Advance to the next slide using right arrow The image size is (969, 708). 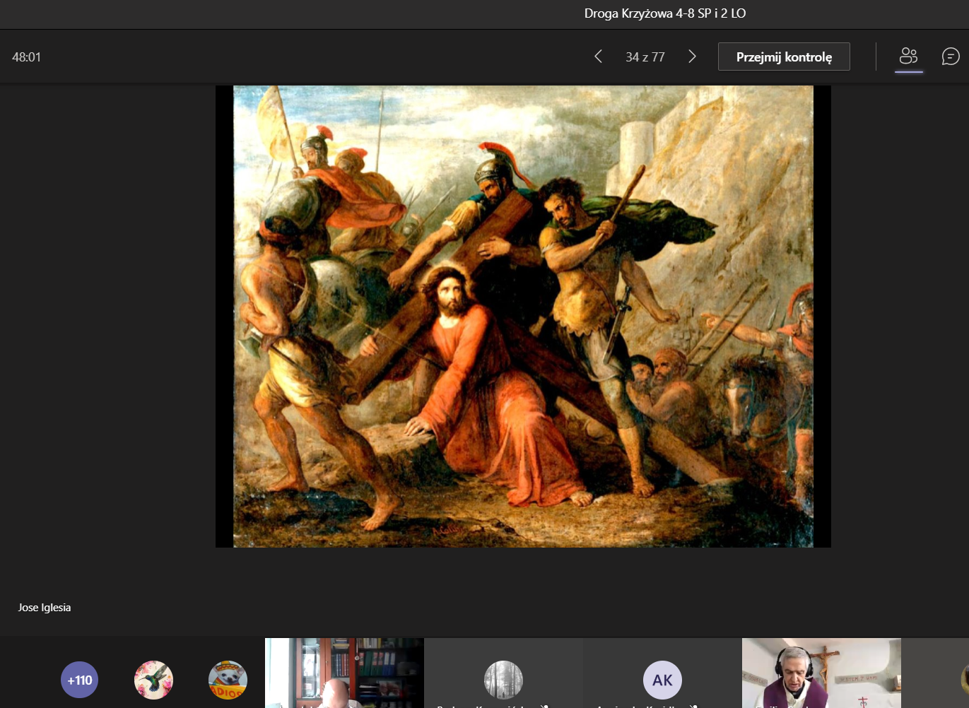pyautogui.click(x=692, y=57)
